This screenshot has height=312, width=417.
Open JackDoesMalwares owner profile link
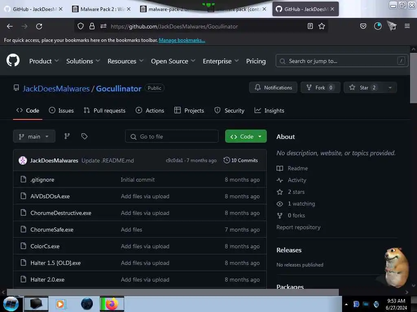pos(56,88)
